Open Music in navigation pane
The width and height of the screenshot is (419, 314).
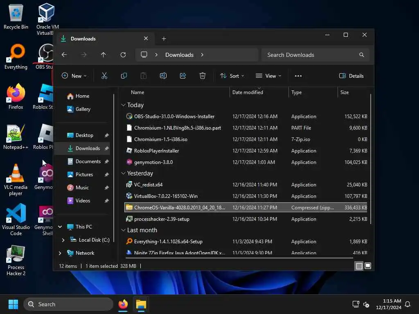tap(82, 188)
